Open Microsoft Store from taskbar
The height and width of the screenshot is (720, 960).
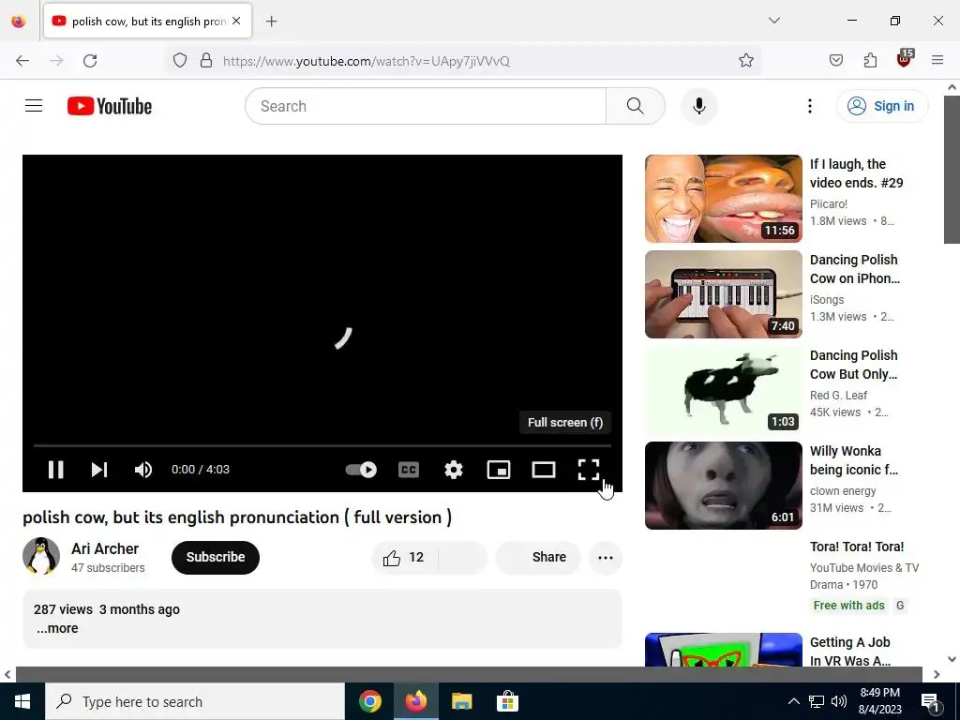(507, 701)
